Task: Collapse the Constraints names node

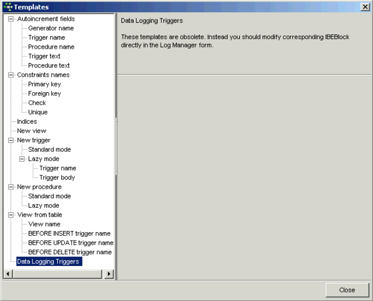Action: tap(11, 75)
